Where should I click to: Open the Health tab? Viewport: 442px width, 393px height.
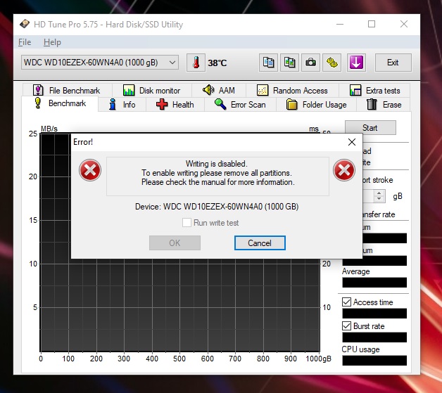175,105
